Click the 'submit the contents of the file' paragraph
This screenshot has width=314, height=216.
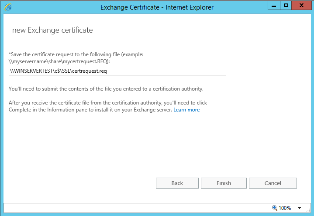[x=106, y=89]
